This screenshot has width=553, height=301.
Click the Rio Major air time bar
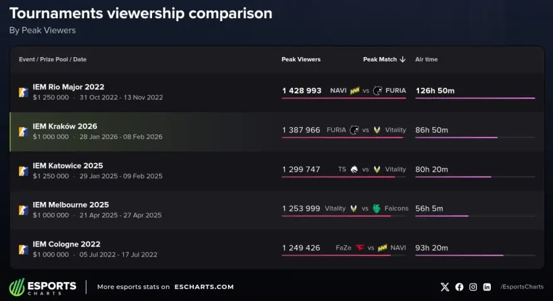point(475,98)
